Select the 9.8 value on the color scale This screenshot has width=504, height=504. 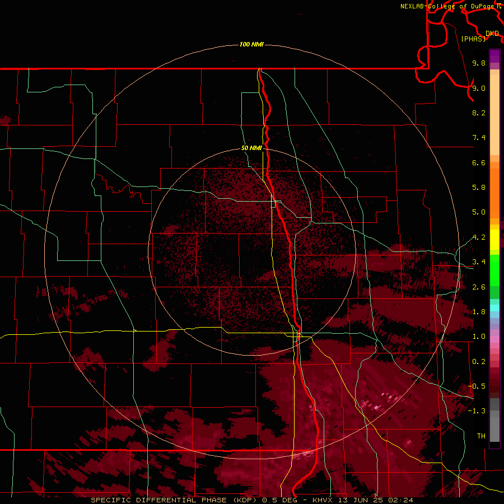coord(479,63)
